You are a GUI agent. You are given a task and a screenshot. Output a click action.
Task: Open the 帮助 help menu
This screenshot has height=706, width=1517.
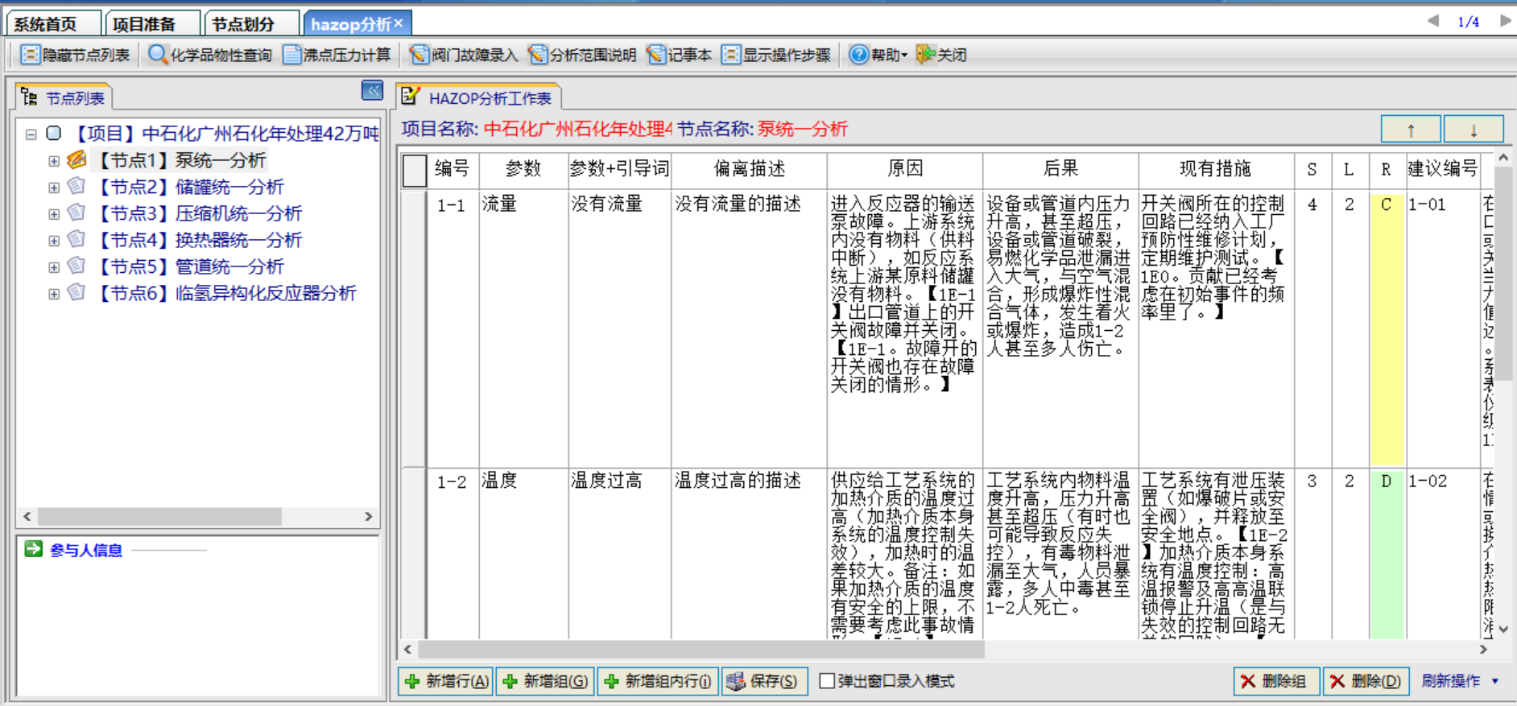(x=878, y=55)
